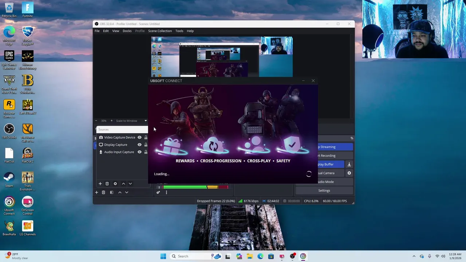Viewport: 466px width, 262px height.
Task: Click Replay Buffer button in OBS
Action: [331, 164]
